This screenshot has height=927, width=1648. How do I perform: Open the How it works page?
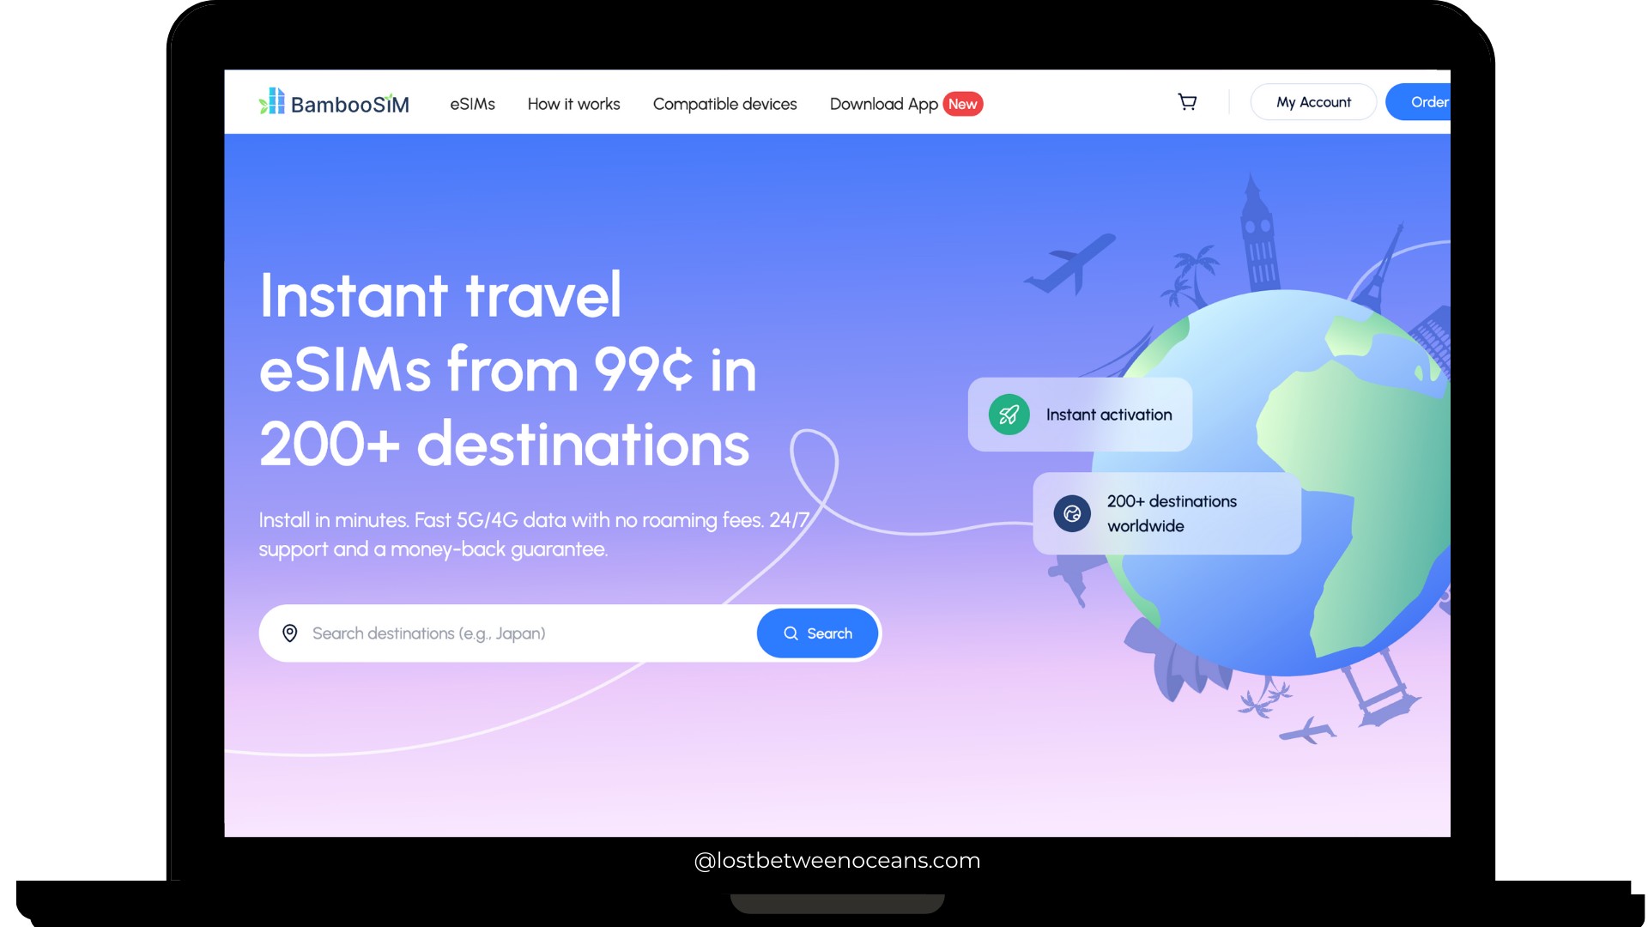click(x=573, y=104)
